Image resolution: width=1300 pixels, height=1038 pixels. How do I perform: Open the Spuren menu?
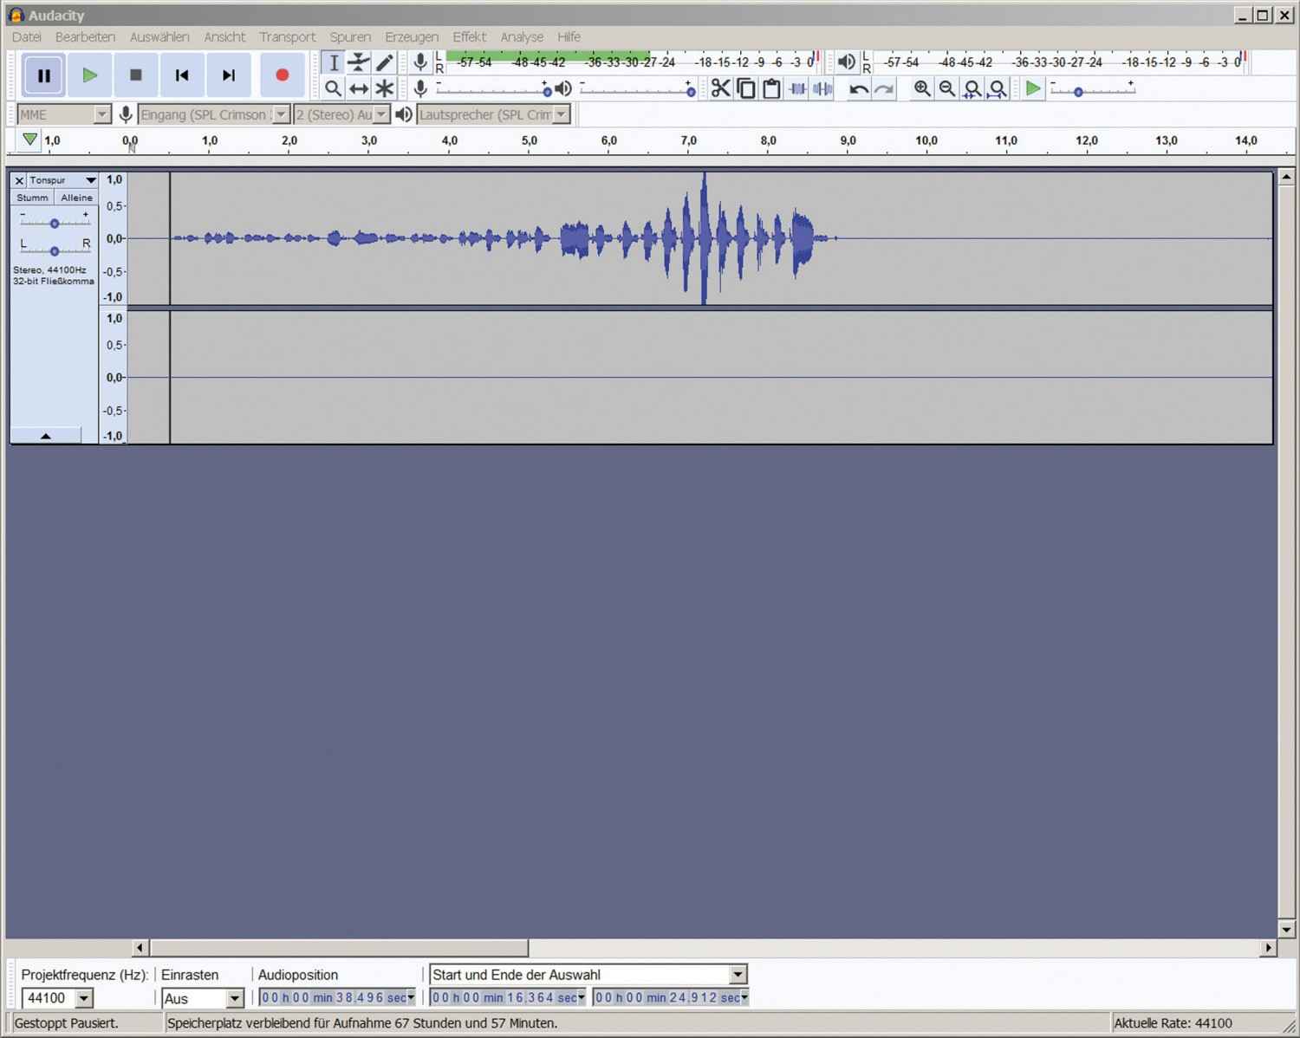point(350,37)
